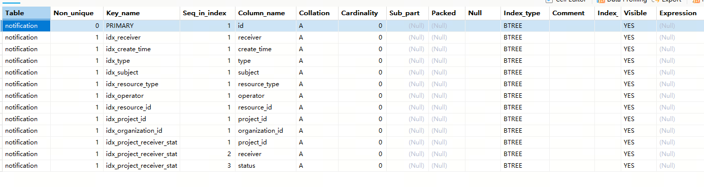
Task: Sort by the Table column header
Action: coord(26,13)
